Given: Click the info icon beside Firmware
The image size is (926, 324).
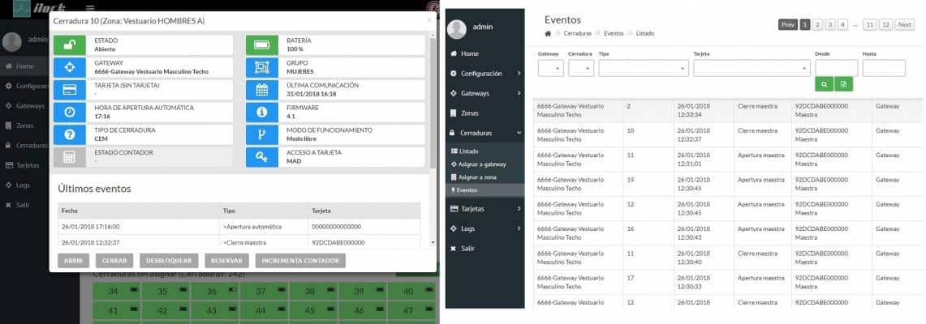Looking at the screenshot, I should click(262, 112).
